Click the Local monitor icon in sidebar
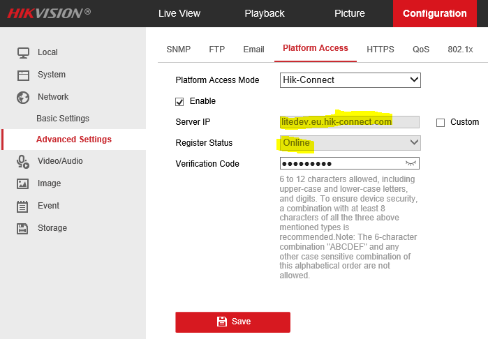The height and width of the screenshot is (339, 488). tap(23, 52)
